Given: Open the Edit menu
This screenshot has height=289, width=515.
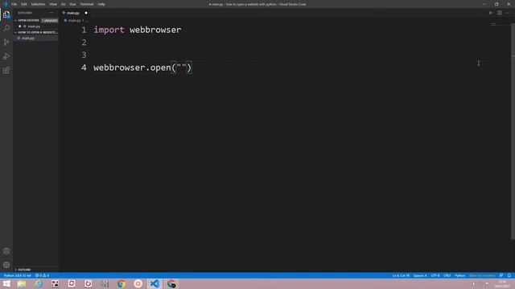Looking at the screenshot, I should point(24,4).
